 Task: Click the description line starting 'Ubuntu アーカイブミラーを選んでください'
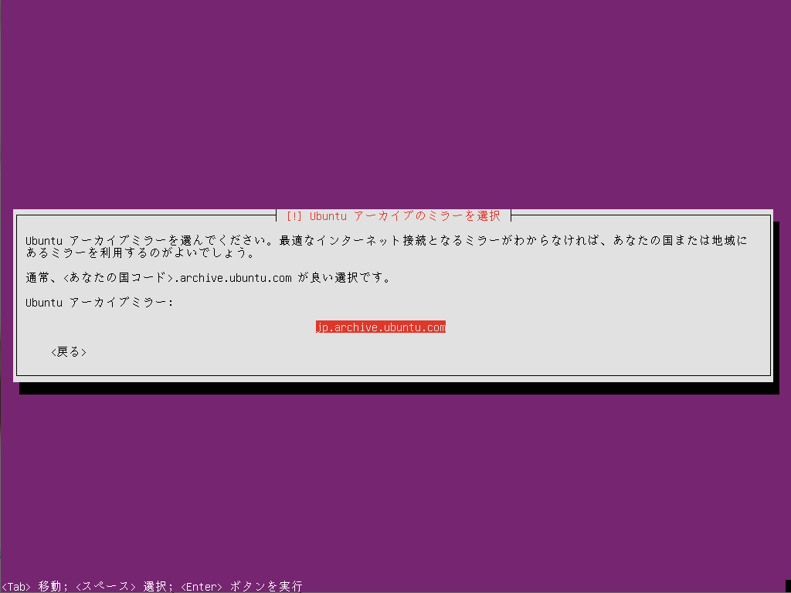(386, 241)
